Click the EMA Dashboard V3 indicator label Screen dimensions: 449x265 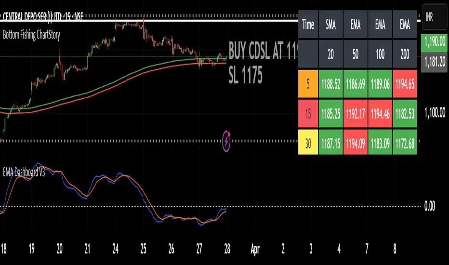pos(24,172)
